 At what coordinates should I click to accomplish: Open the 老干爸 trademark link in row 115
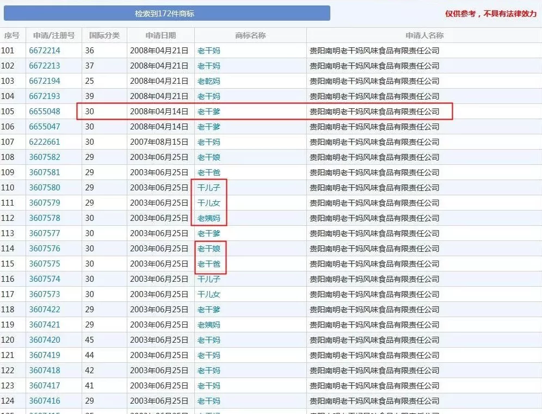click(209, 263)
